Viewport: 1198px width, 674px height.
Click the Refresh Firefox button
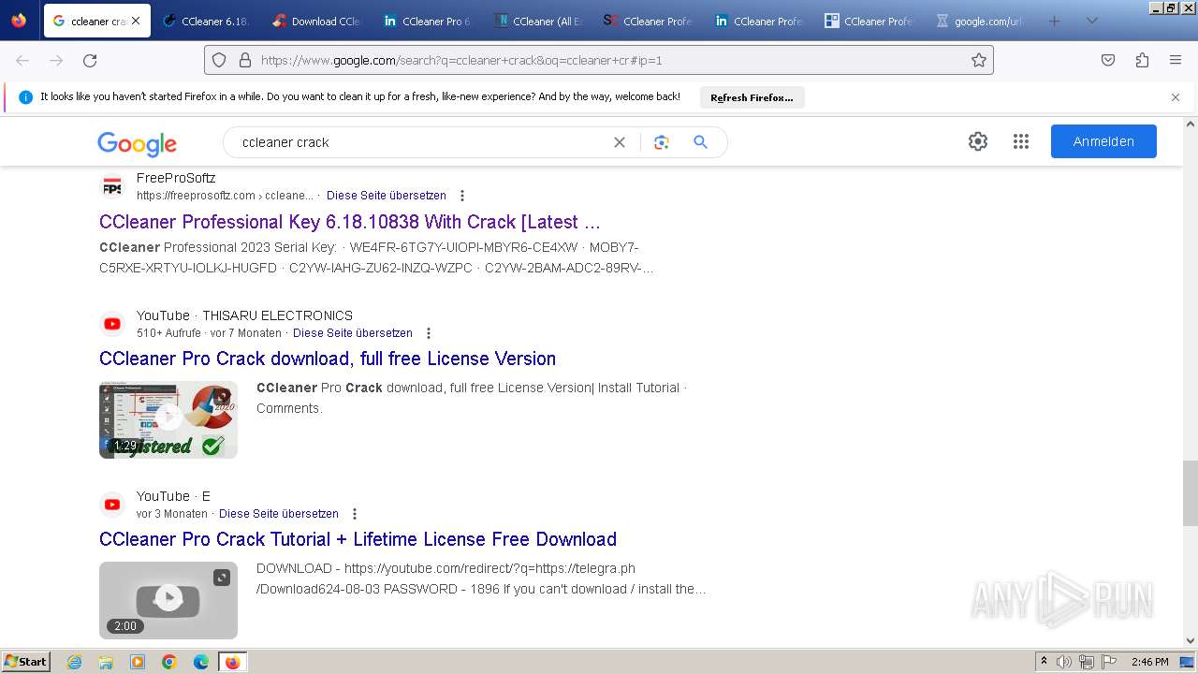click(752, 97)
